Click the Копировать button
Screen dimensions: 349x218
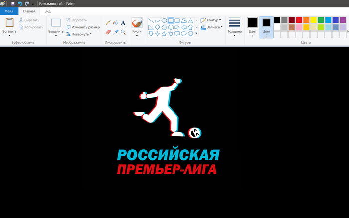coord(31,27)
